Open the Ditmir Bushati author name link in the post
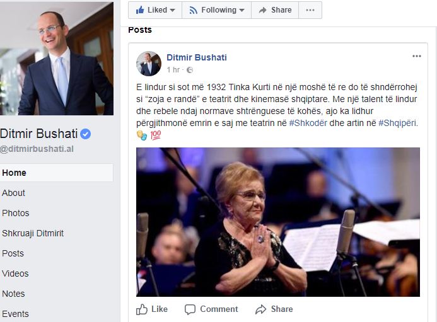 tap(196, 57)
